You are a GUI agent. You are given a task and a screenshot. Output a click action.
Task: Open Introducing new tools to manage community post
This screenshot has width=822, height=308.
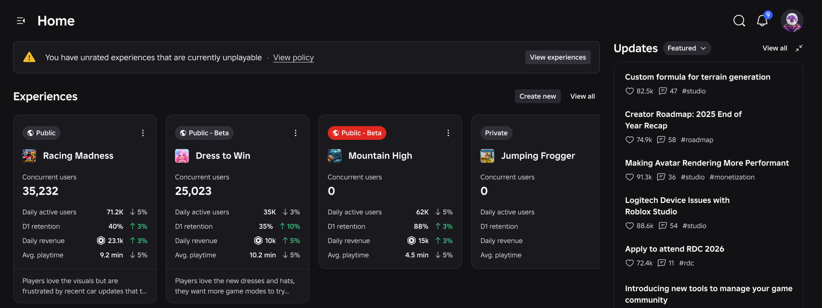tap(709, 294)
